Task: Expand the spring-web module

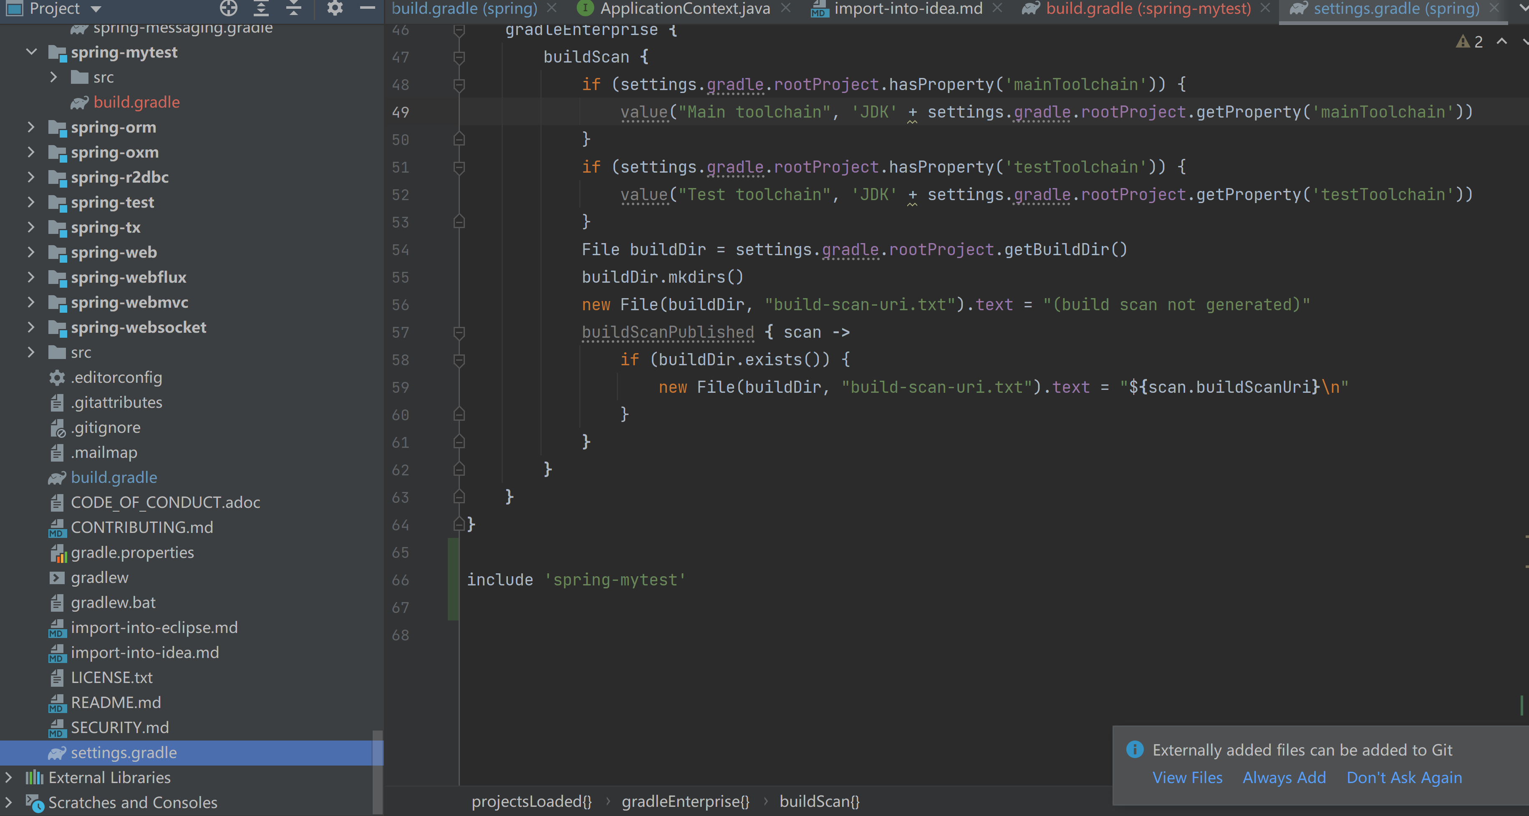Action: (31, 252)
